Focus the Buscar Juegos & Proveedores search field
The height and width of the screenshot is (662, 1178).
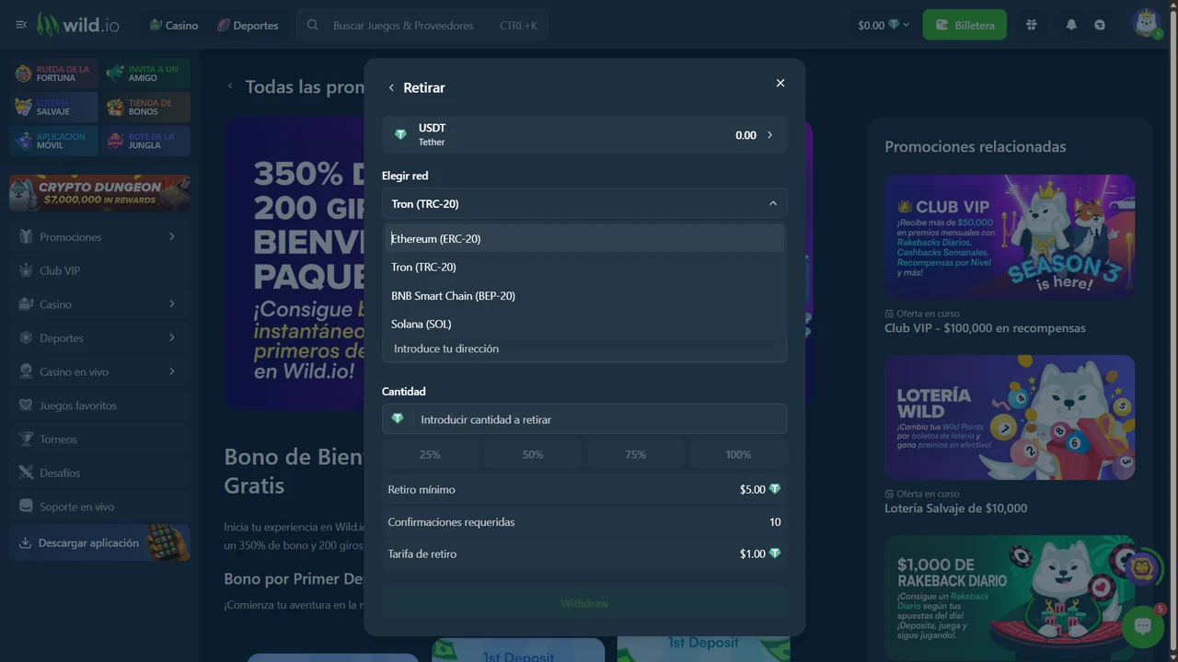tap(422, 25)
